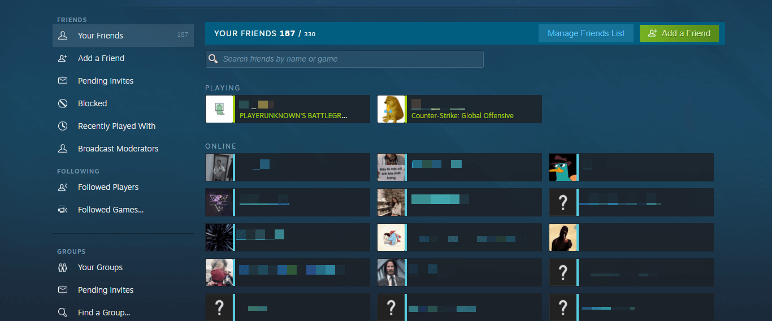Click the Your Friends person icon
This screenshot has width=772, height=321.
coord(63,36)
